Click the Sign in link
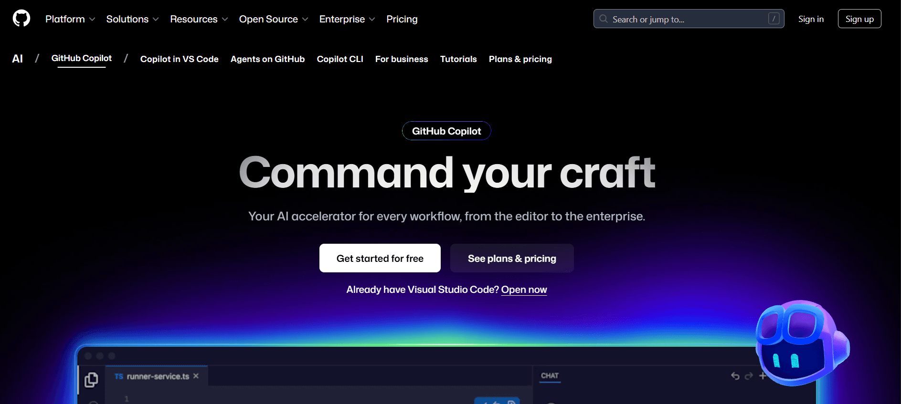 click(x=811, y=19)
